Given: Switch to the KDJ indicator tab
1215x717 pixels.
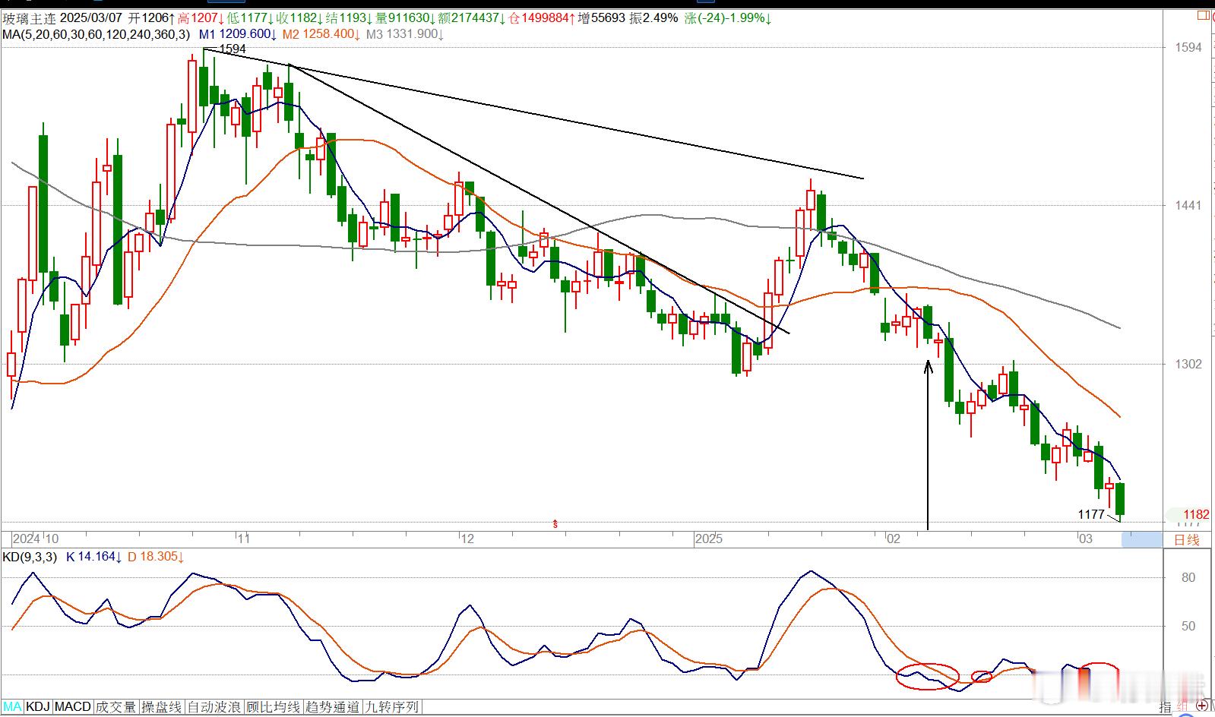Looking at the screenshot, I should (38, 707).
